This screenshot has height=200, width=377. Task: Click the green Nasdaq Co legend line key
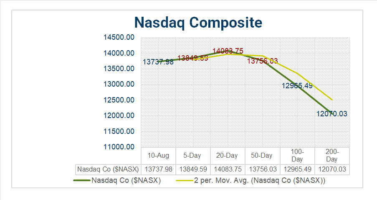pyautogui.click(x=82, y=181)
